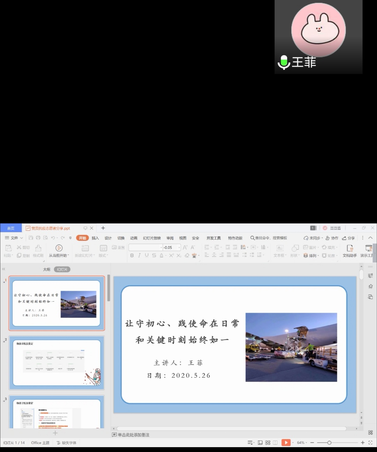Click the fit-to-window icon beside zoom slider
The height and width of the screenshot is (452, 377).
(370, 443)
